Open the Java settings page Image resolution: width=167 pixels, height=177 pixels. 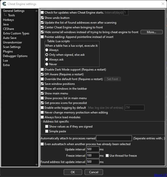pos(6,24)
